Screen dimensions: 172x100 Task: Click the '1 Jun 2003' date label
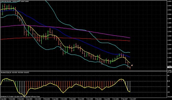pos(29,99)
